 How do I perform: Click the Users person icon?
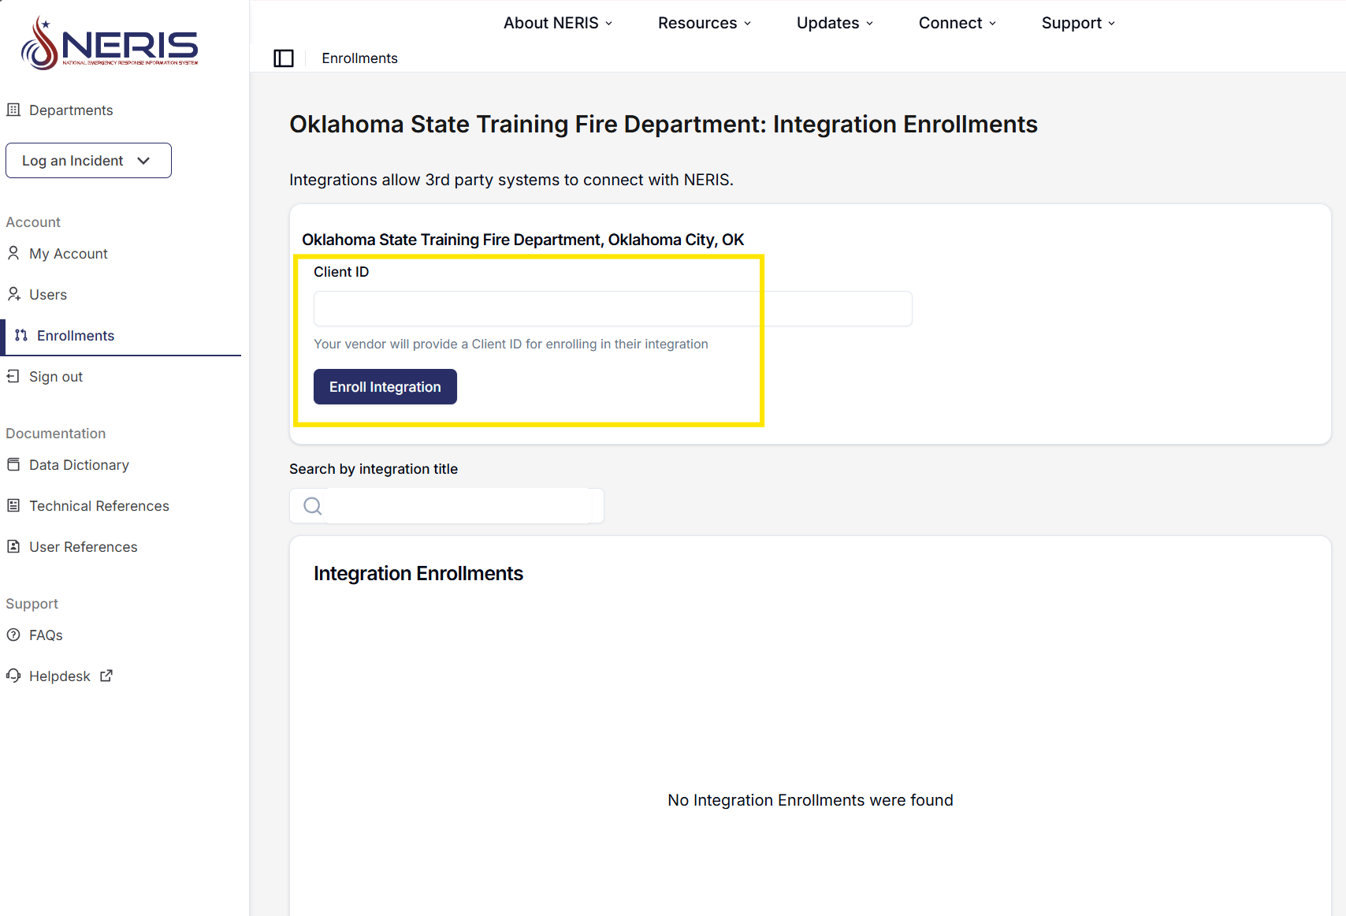(x=13, y=295)
